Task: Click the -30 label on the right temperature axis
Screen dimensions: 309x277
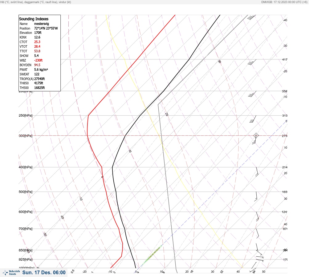Action: (x=285, y=46)
